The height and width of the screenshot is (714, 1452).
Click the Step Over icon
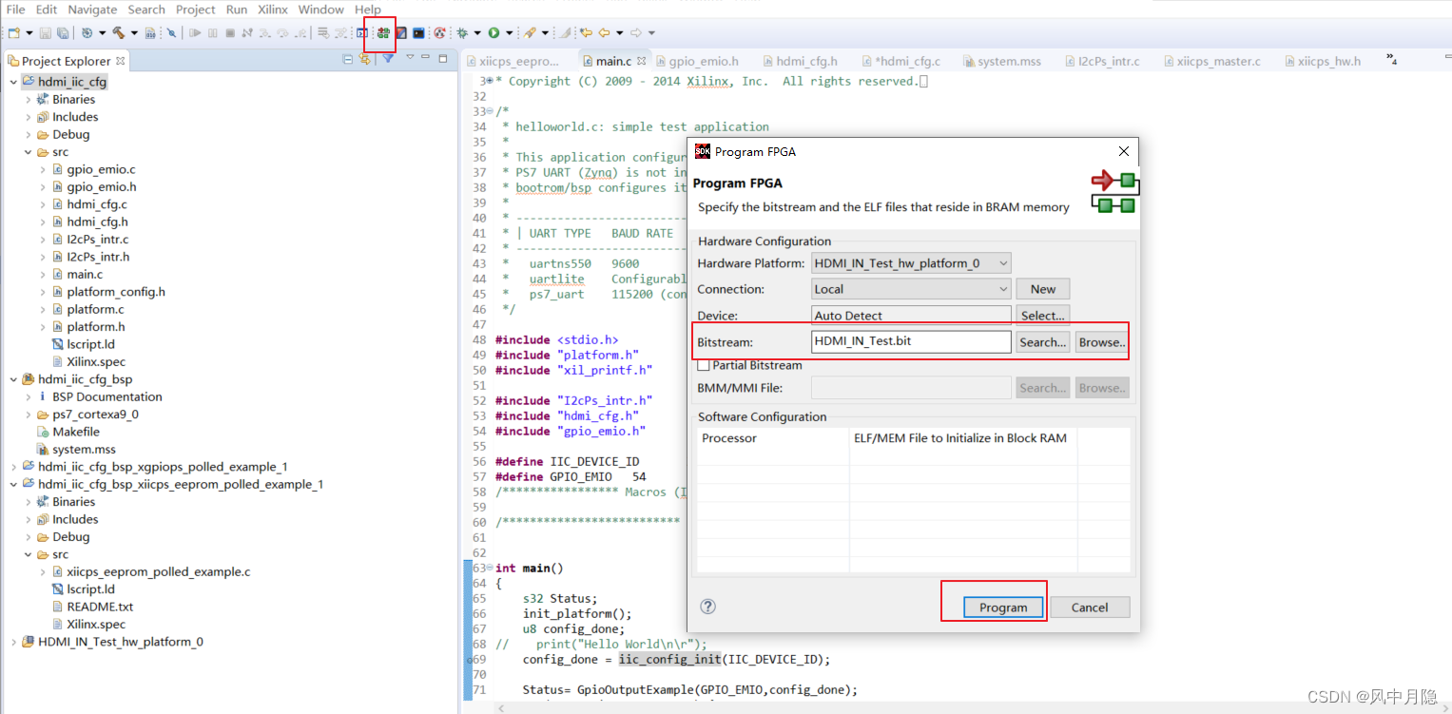(282, 32)
